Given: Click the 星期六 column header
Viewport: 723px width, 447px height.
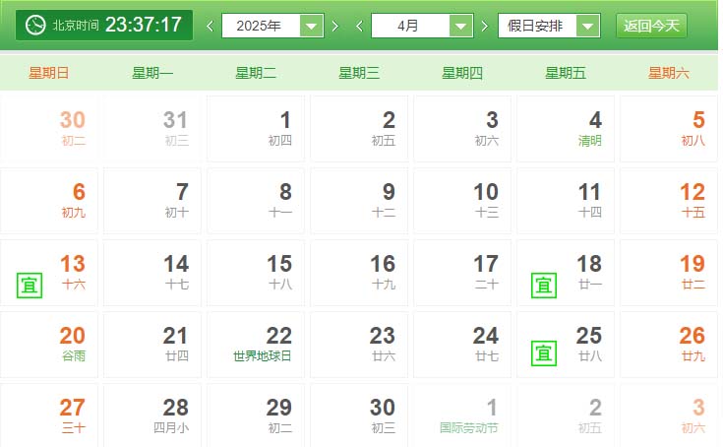Looking at the screenshot, I should [669, 73].
